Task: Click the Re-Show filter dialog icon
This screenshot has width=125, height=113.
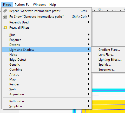Action: click(x=5, y=17)
